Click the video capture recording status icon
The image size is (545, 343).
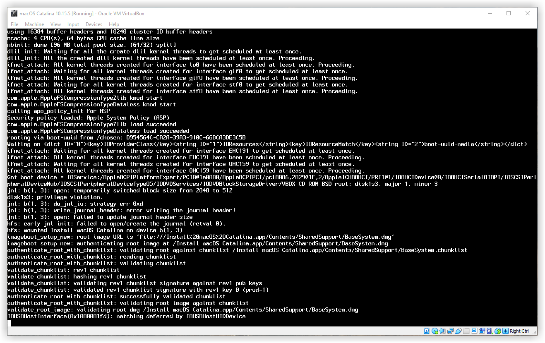(482, 331)
